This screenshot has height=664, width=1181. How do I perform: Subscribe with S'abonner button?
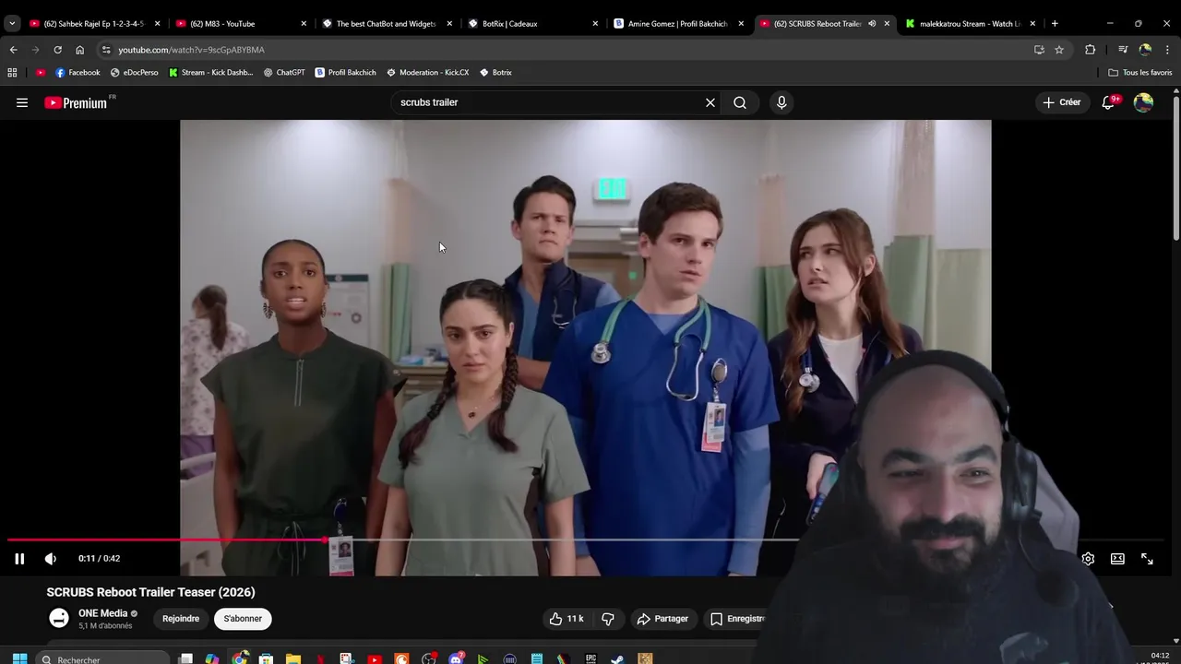(x=243, y=619)
